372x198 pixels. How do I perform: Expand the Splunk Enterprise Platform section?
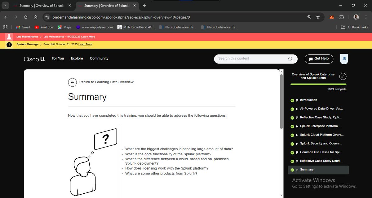[x=297, y=126]
